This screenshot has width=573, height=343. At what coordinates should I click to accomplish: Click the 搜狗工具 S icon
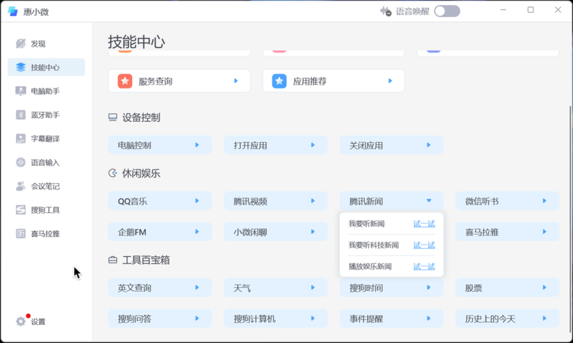point(21,210)
